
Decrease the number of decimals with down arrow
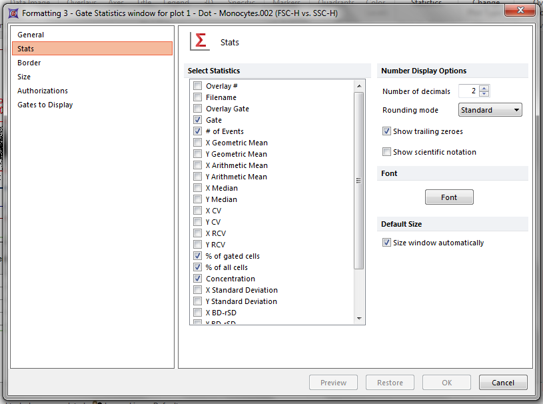coord(484,94)
